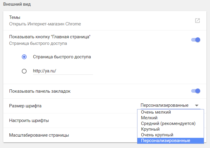This screenshot has height=148, width=210.
Task: Toggle the "Главная страница" button switch
Action: (196, 40)
